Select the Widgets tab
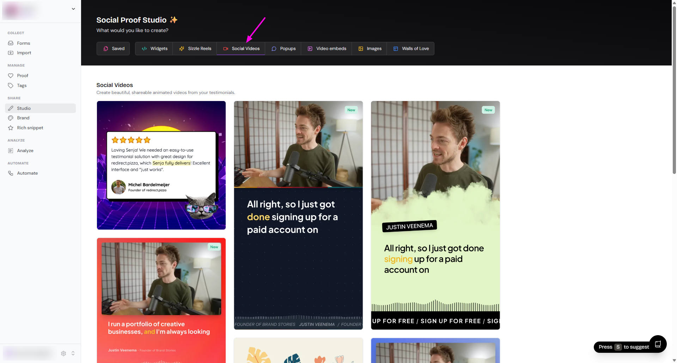The height and width of the screenshot is (363, 677). [x=154, y=49]
